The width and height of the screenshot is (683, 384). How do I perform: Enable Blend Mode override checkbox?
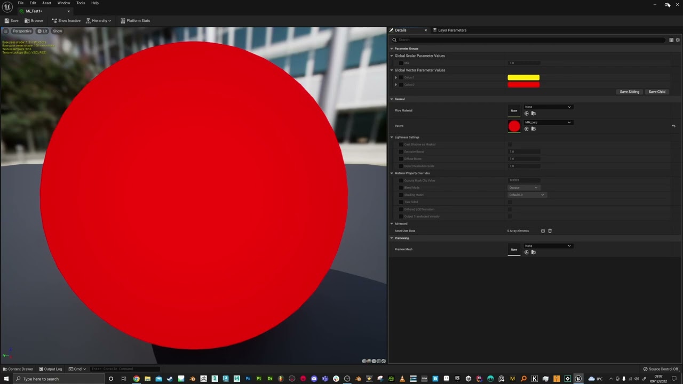[x=401, y=188]
